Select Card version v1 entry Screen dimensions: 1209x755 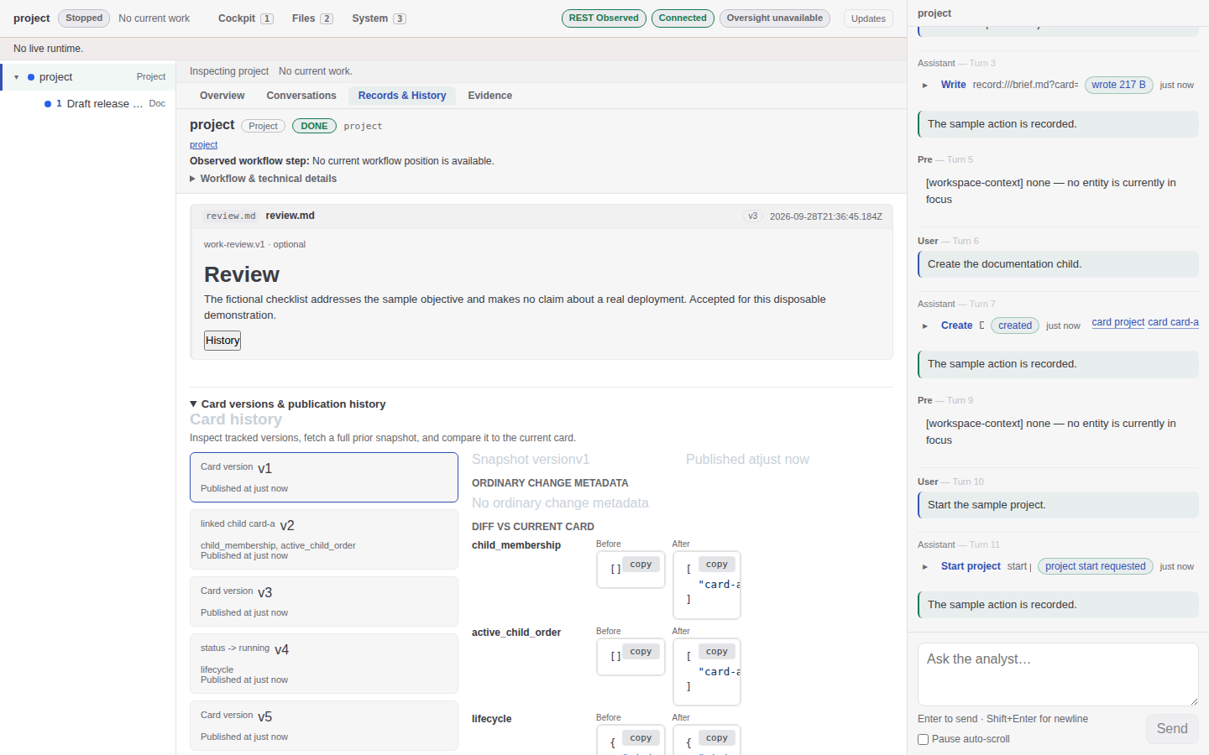(324, 477)
